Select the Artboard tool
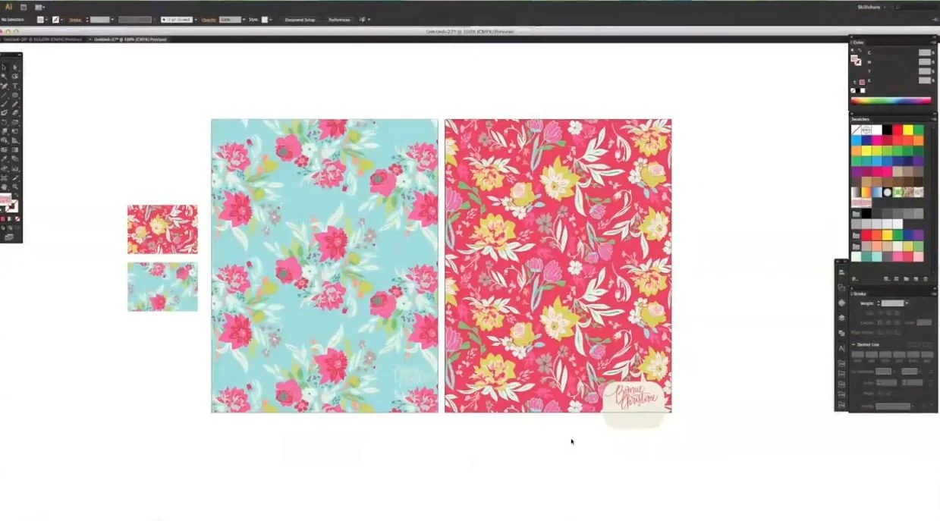 [4, 178]
